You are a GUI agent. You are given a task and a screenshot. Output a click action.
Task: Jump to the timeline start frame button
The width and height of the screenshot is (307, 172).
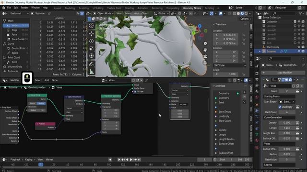coord(119,160)
